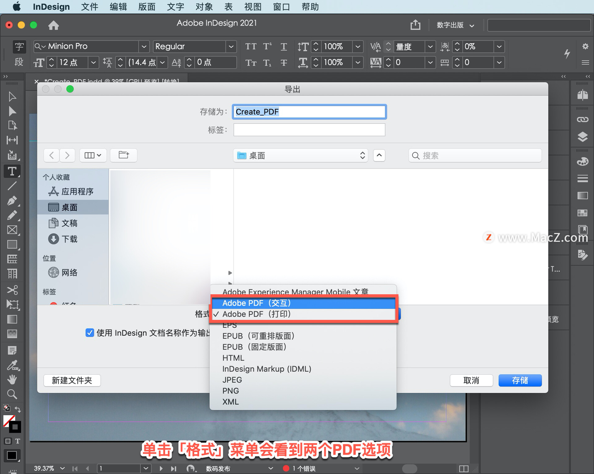The image size is (594, 474).
Task: Open the 视图 menu
Action: click(253, 6)
